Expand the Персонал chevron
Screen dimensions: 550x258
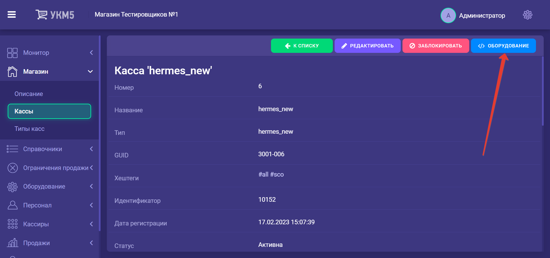(x=91, y=205)
